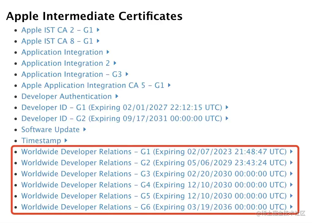This screenshot has height=223, width=312.
Task: Click arrow next to Application Integration
Action: click(x=108, y=52)
